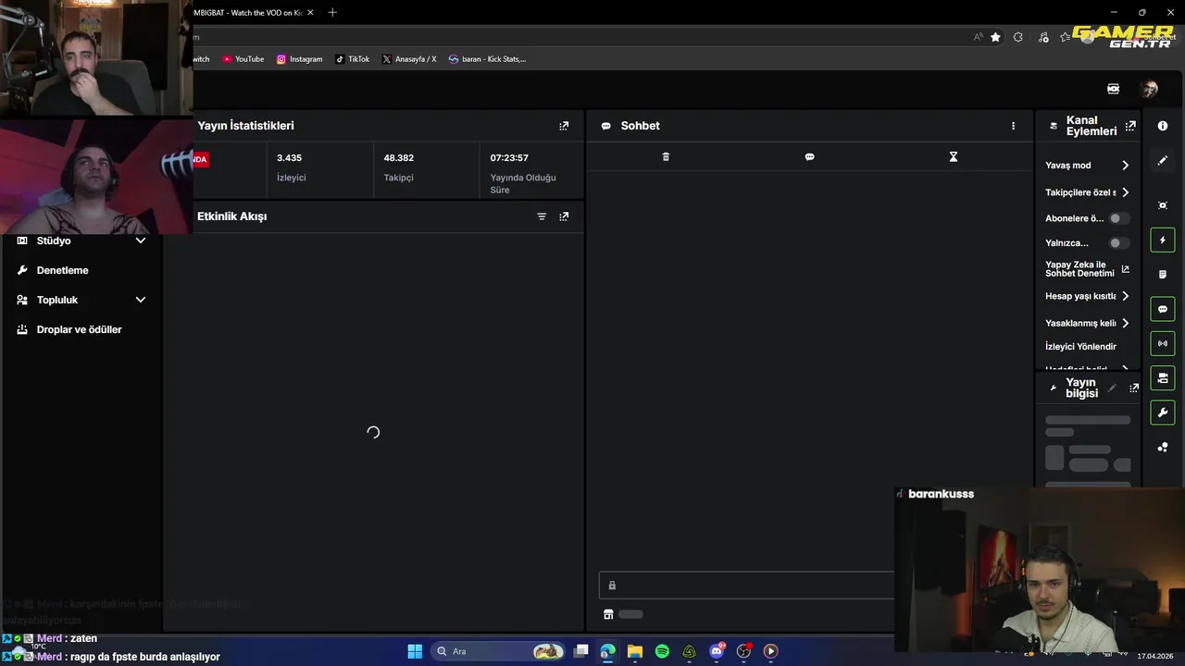Pop out the Kanal Eylemleri panel
The height and width of the screenshot is (666, 1185).
[x=1130, y=126]
